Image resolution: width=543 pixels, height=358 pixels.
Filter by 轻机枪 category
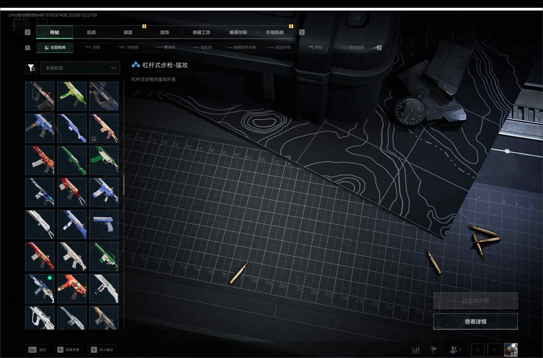coord(202,47)
